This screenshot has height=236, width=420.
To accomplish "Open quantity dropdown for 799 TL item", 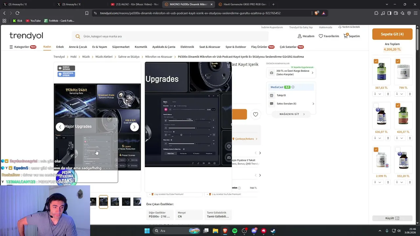I will [x=400, y=94].
